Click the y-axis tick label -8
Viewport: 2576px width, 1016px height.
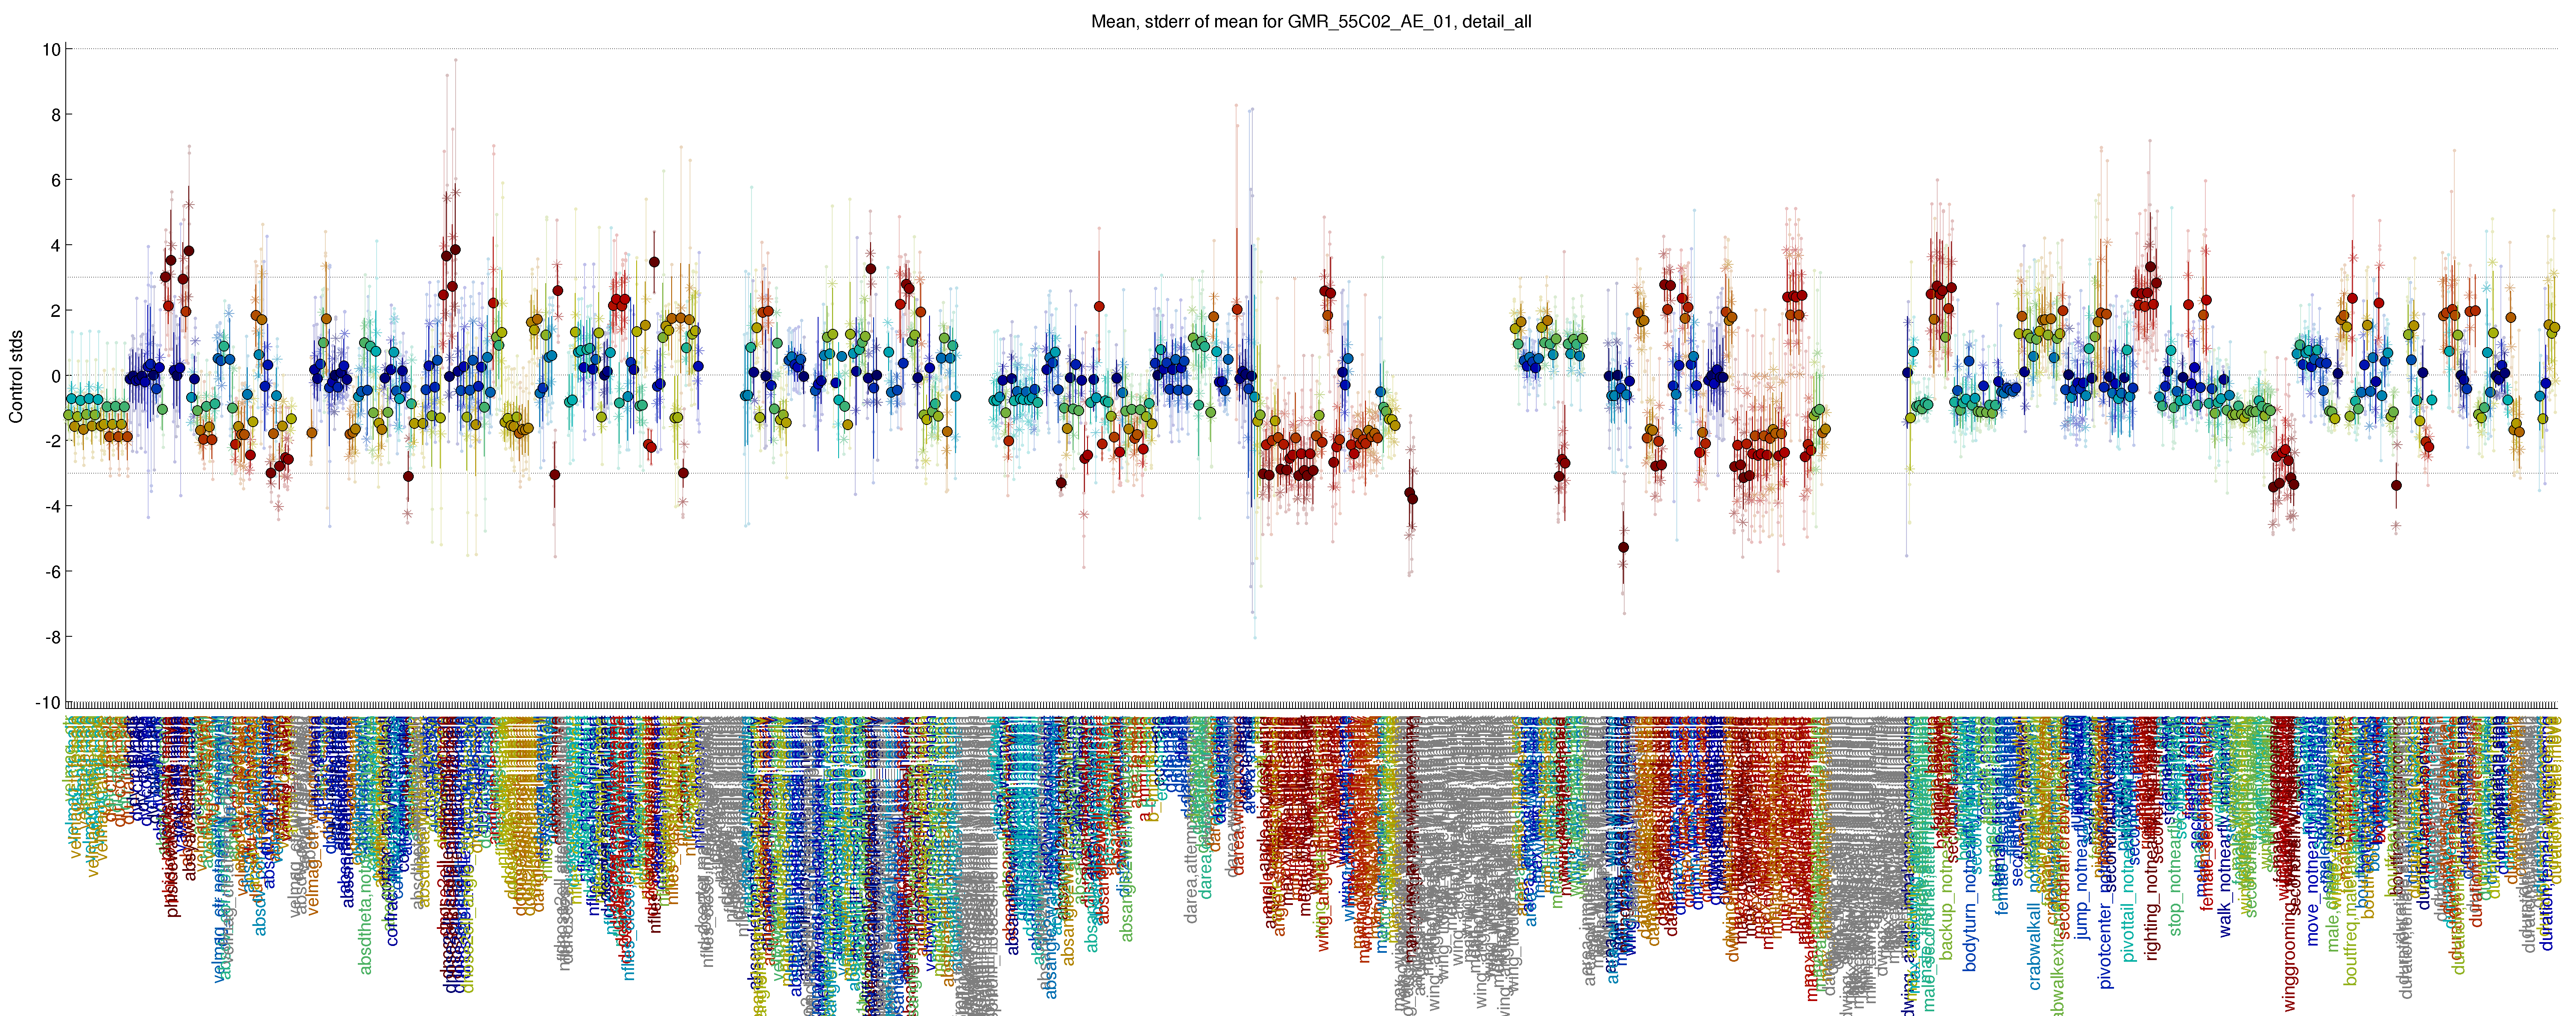click(53, 638)
